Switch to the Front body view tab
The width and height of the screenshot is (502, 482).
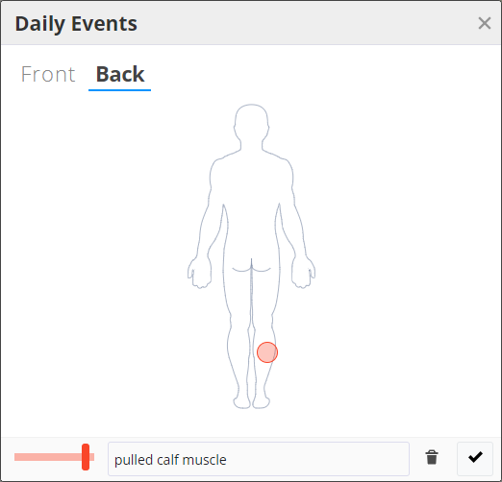tap(48, 74)
